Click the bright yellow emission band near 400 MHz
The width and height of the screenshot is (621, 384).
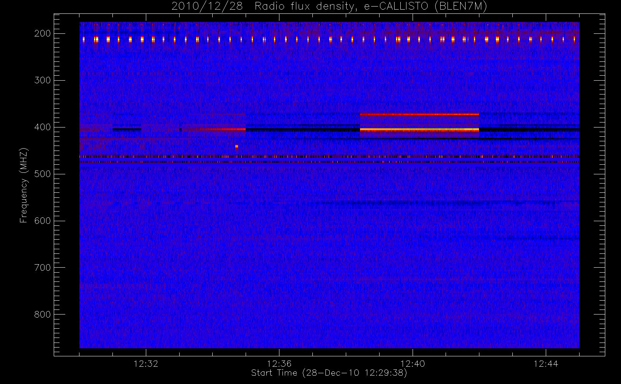tap(420, 130)
